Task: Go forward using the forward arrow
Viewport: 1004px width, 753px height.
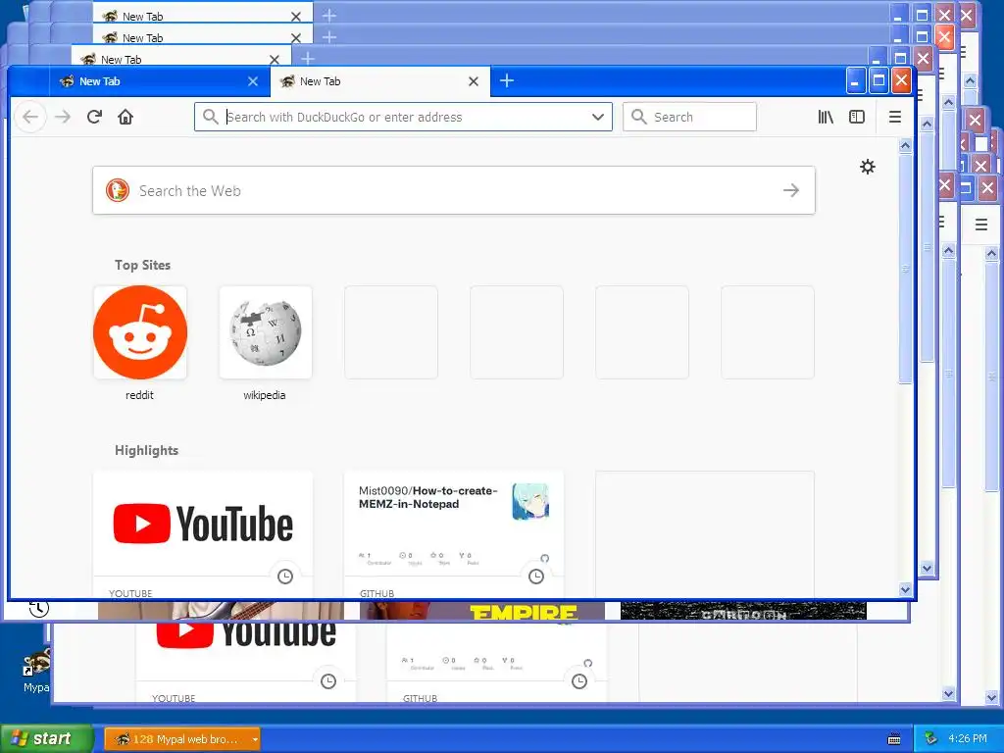Action: pyautogui.click(x=63, y=118)
